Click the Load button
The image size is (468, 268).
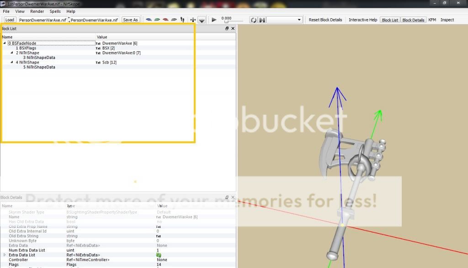point(10,20)
